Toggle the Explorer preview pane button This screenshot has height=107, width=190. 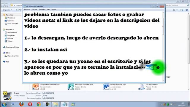[182, 10]
